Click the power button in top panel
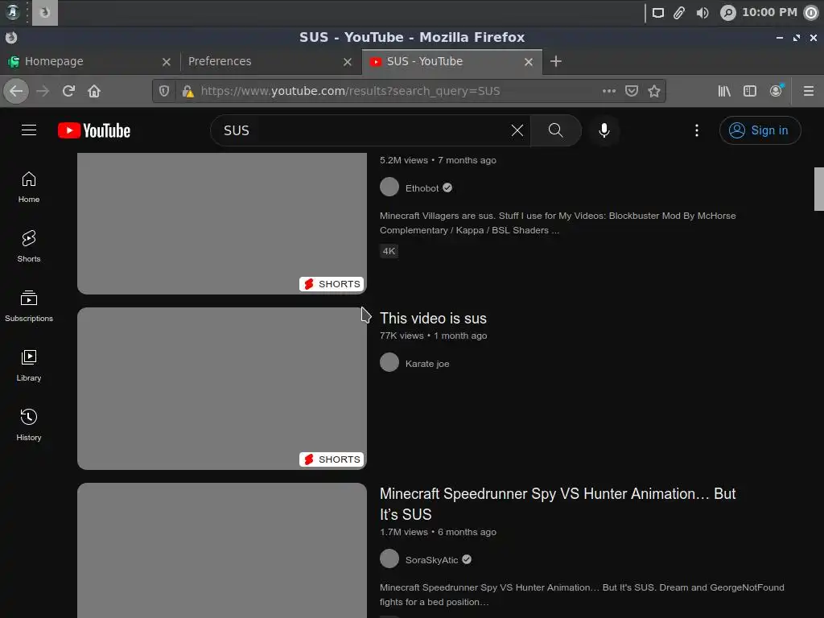This screenshot has height=618, width=824. [x=811, y=13]
